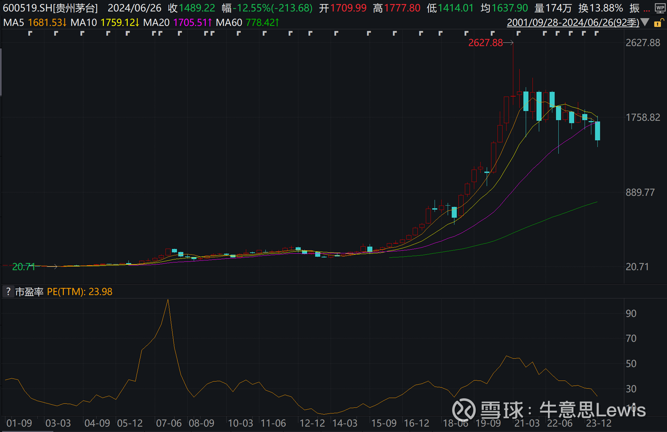Select the 05-12 date on the time axis

(x=130, y=423)
